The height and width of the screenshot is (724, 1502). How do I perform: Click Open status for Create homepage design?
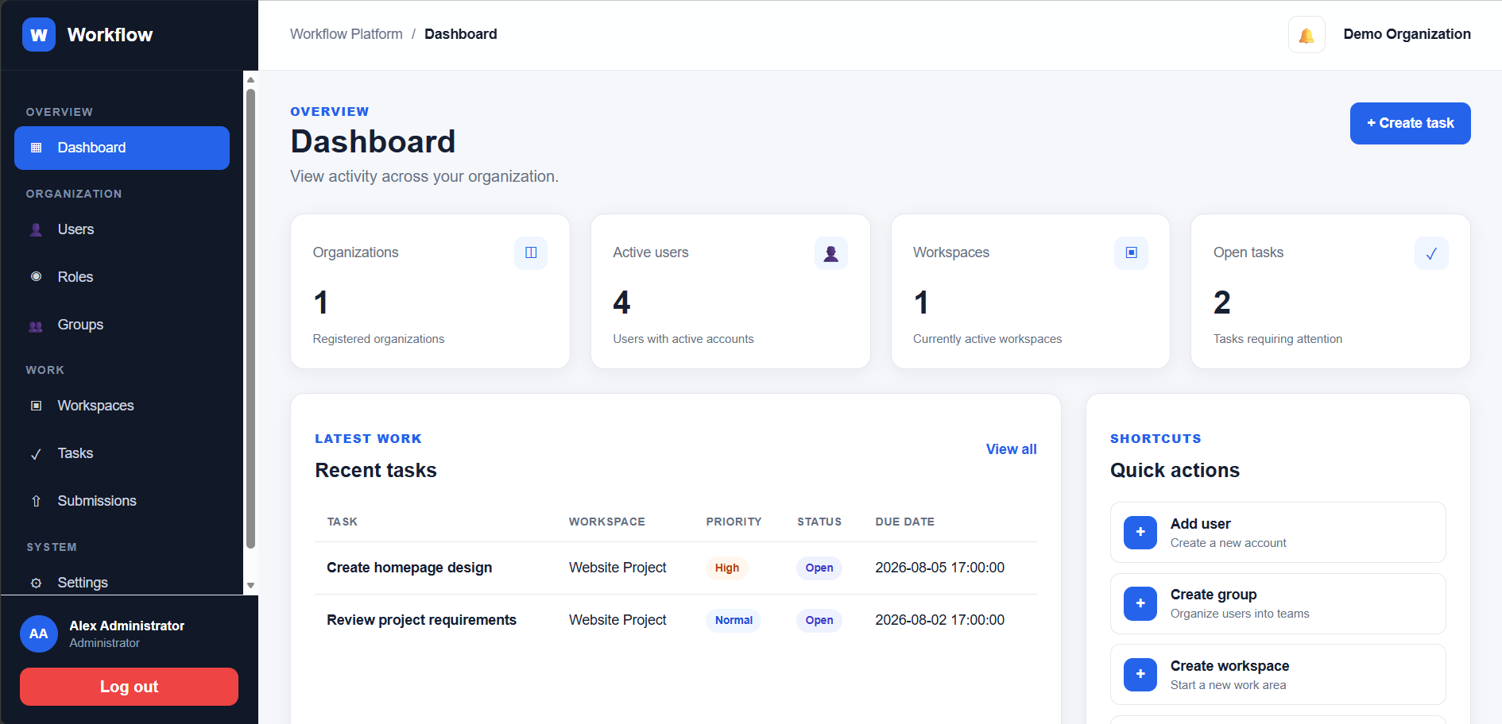point(819,568)
